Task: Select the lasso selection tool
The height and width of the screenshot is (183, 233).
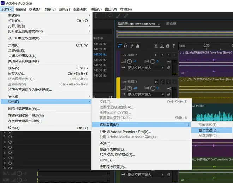Action: tap(111, 16)
